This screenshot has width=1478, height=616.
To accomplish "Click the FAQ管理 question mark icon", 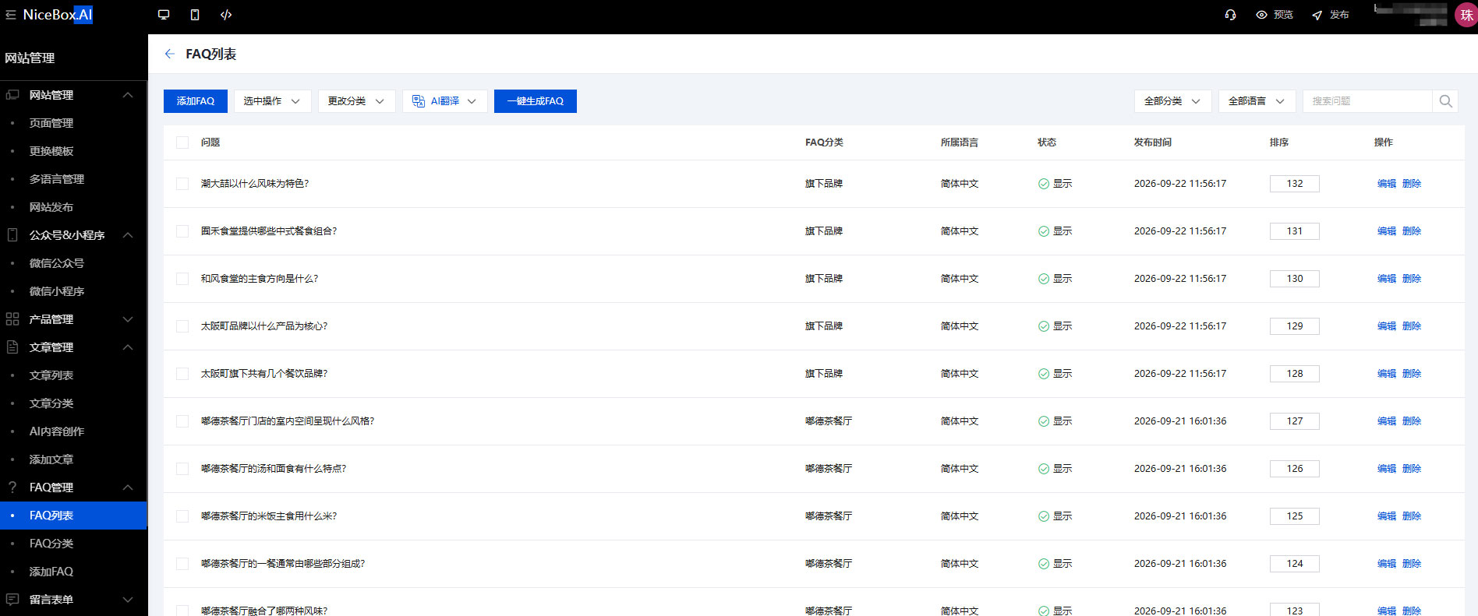I will click(x=12, y=488).
